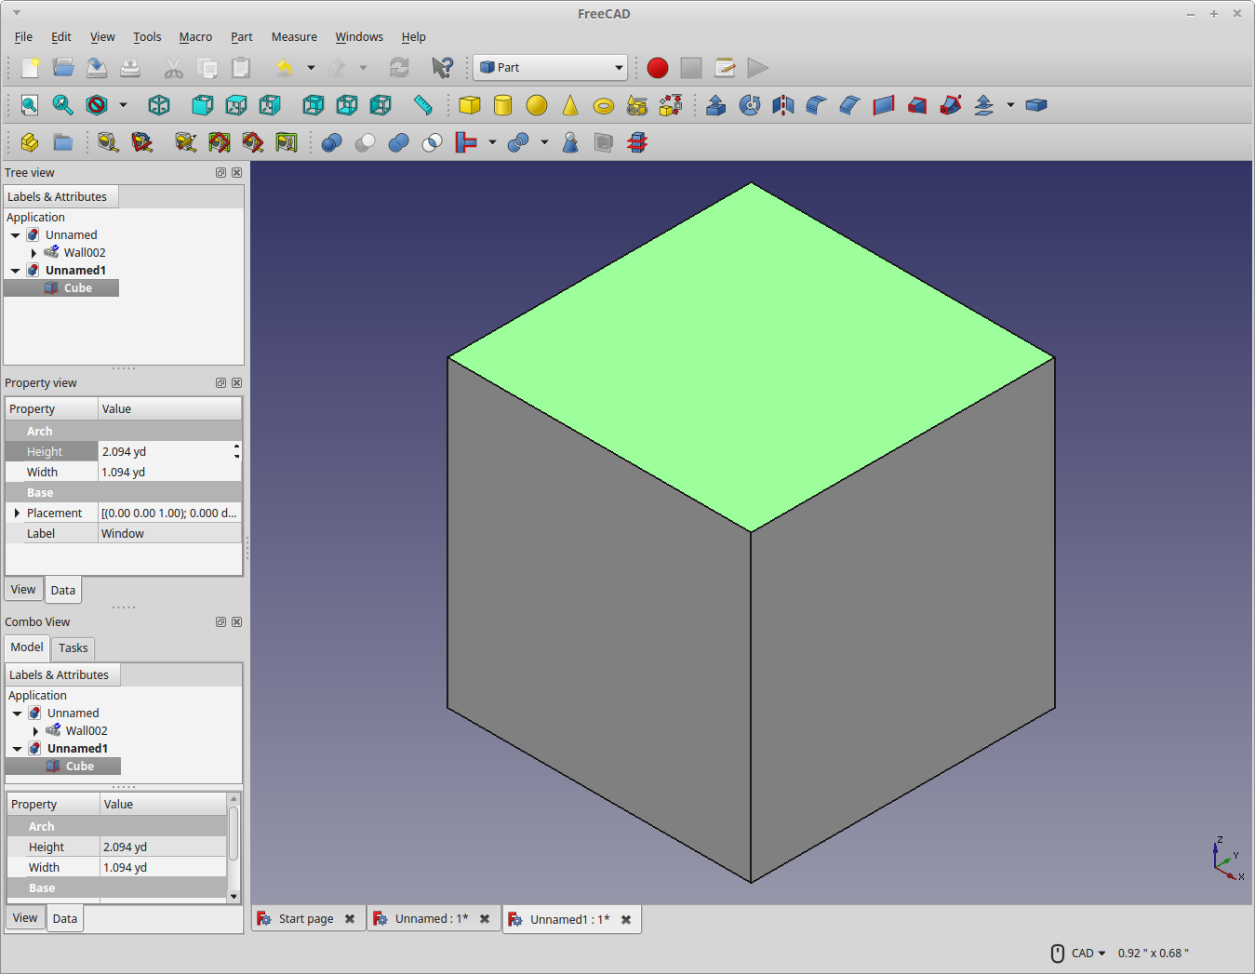
Task: Open the CAD navigation style selector
Action: coord(1088,954)
